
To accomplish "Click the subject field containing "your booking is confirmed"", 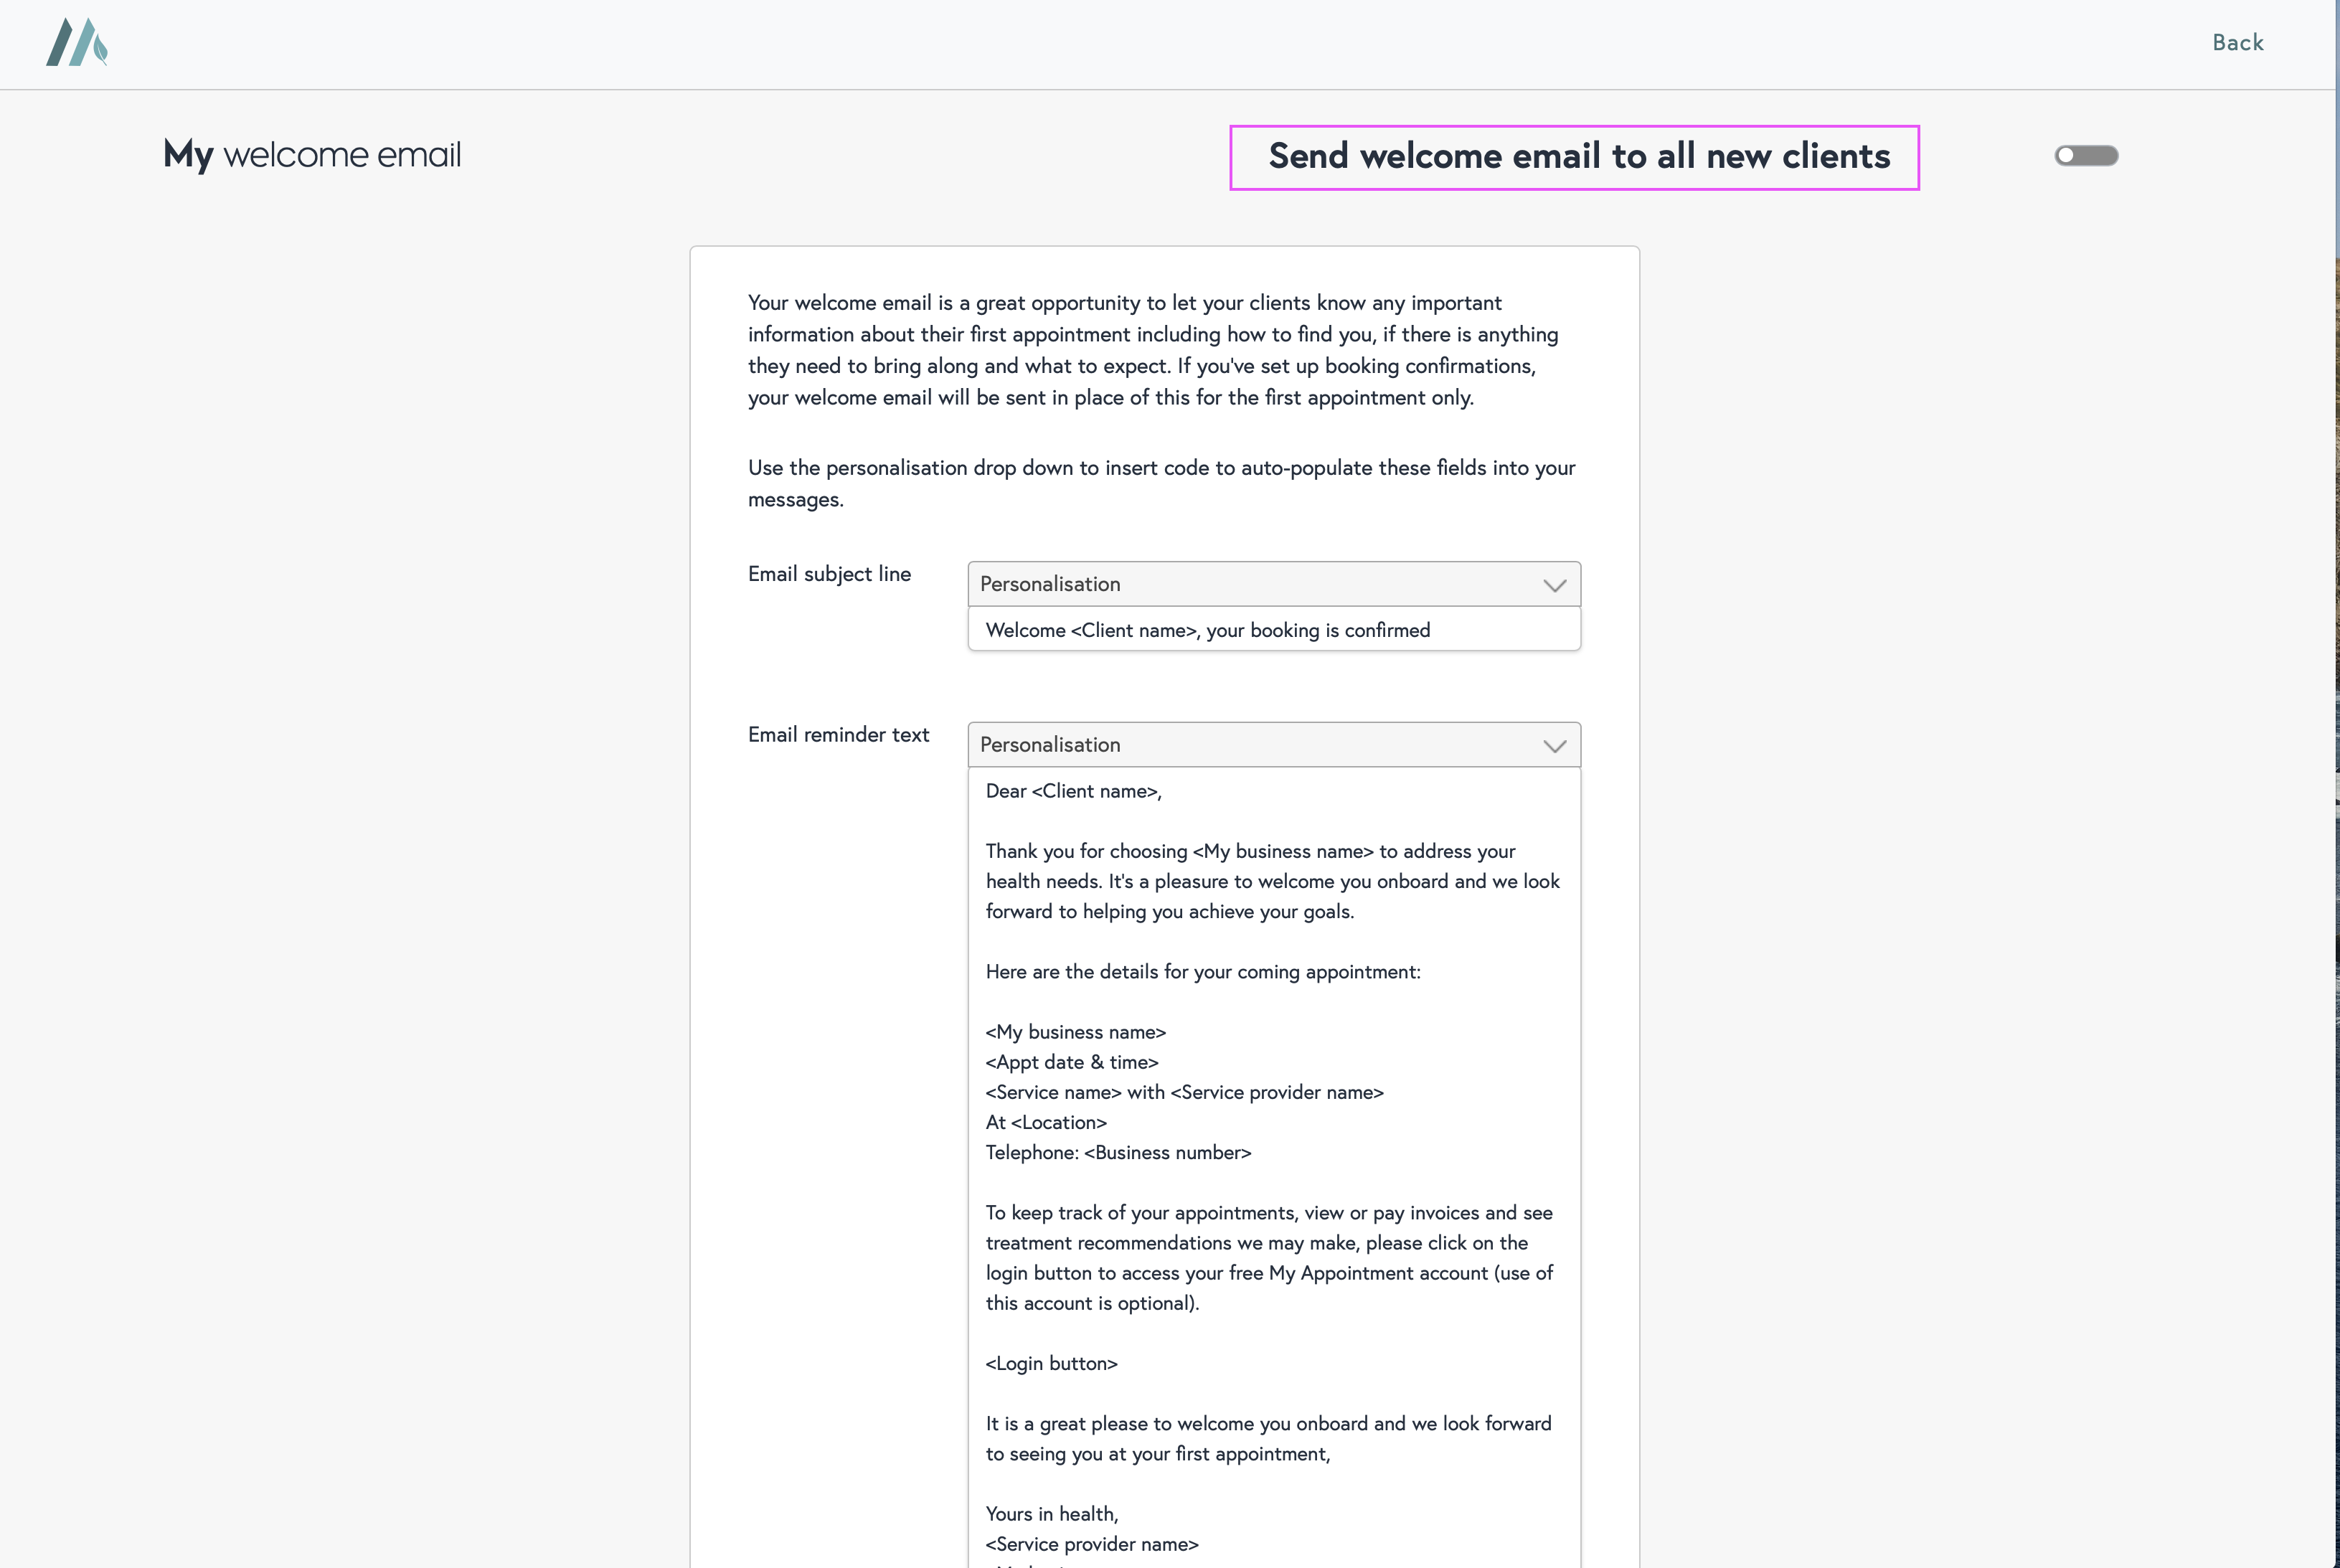I will [1272, 630].
